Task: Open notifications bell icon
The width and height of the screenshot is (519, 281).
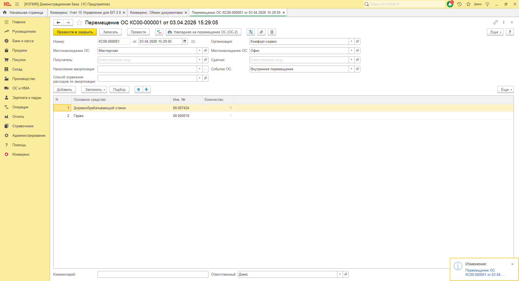Action: click(x=450, y=4)
